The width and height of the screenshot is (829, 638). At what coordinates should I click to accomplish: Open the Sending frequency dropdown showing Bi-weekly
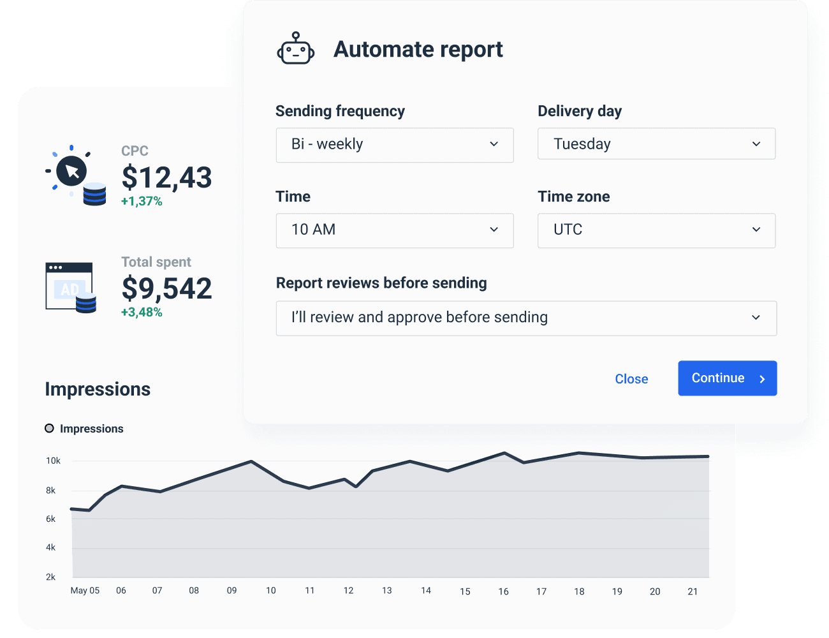click(x=394, y=145)
